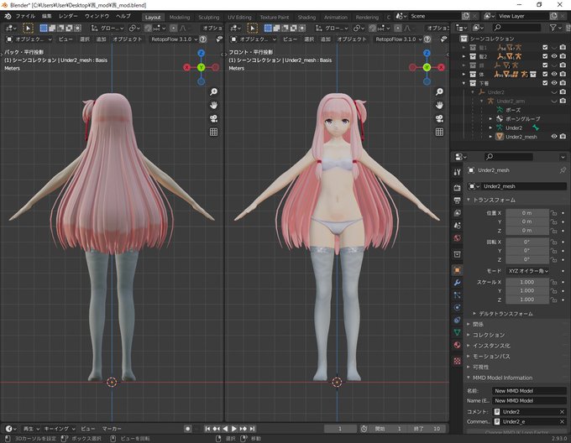The height and width of the screenshot is (443, 571).
Task: Toggle render camera icon for Under2_mesh
Action: tap(563, 137)
